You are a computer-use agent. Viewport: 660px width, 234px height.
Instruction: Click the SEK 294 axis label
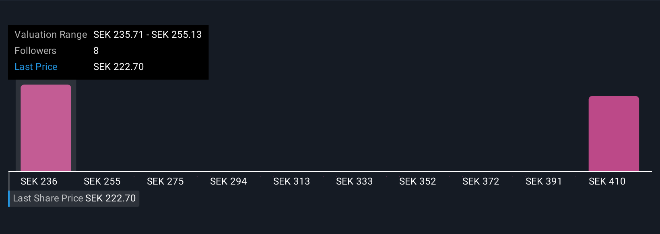point(229,181)
